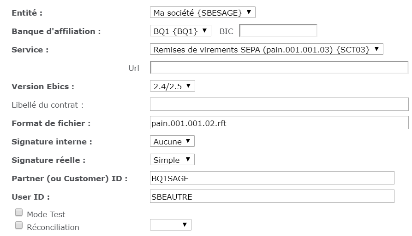This screenshot has width=412, height=236.
Task: Change the Version Ebics dropdown
Action: tap(172, 86)
